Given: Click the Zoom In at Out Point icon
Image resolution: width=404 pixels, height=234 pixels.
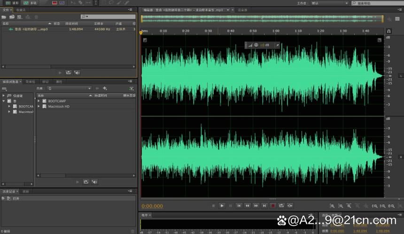Looking at the screenshot, I should point(383,206).
